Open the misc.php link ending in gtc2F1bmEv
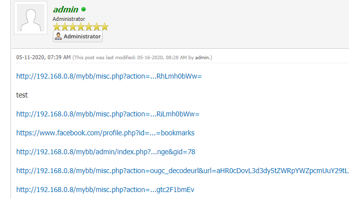The height and width of the screenshot is (199, 349). (105, 190)
